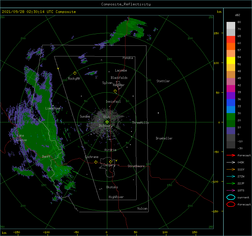Pick the magenta 39-42 dBZ swatch
Screen dimensions: 252x236
[231, 89]
